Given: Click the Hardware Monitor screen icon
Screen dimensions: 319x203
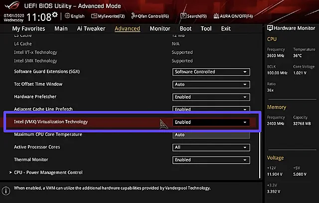Looking at the screenshot, I should coord(270,28).
